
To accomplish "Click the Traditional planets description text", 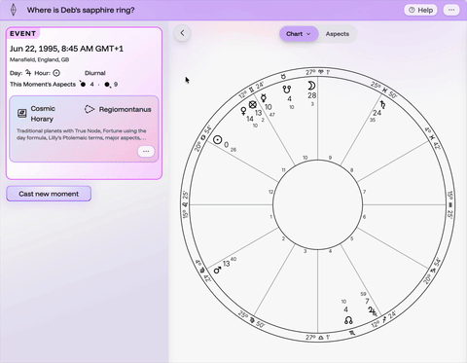I will [x=82, y=134].
